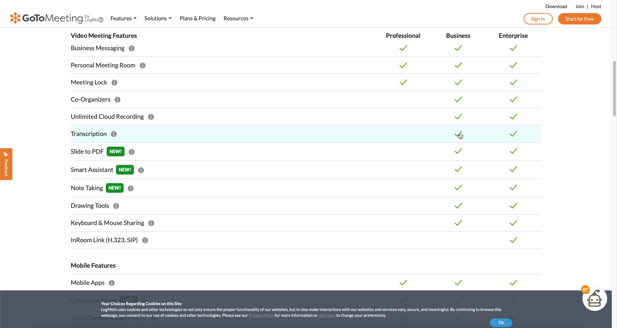Open info icon for Unlimited Cloud Recording
Screen dimensions: 617x328
(x=151, y=117)
